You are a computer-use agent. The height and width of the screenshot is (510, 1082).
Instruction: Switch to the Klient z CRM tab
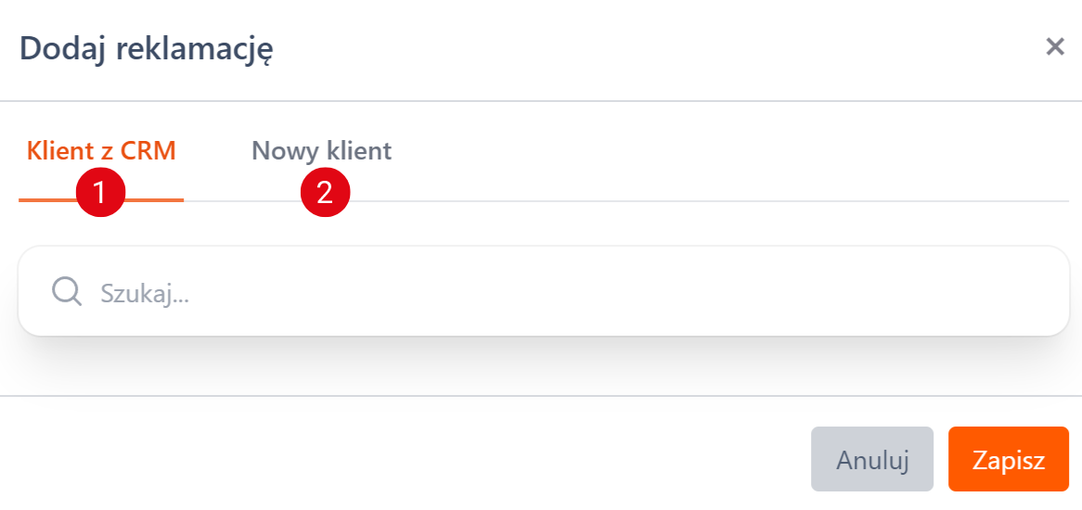coord(101,151)
